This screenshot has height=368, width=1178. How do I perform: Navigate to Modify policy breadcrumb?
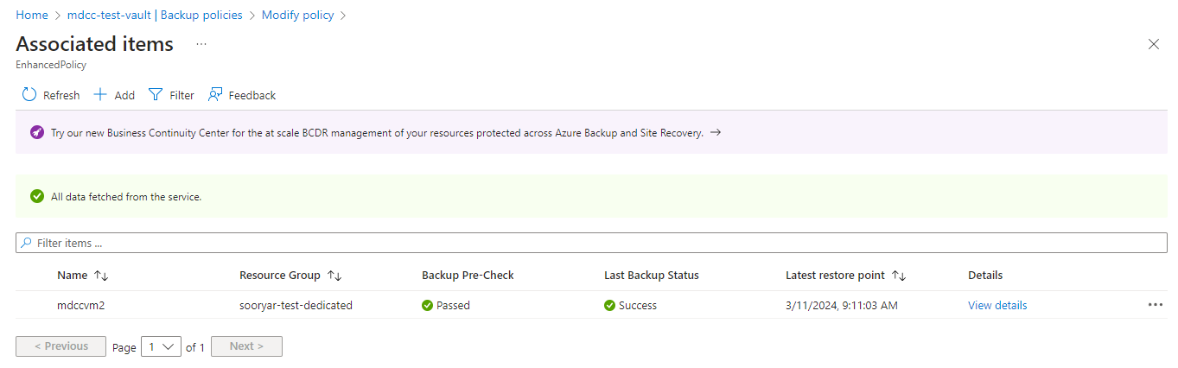pyautogui.click(x=297, y=15)
